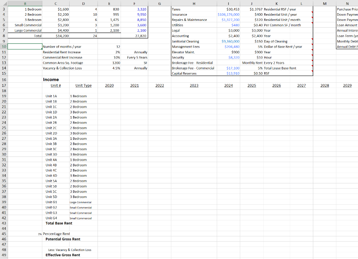This screenshot has height=259, width=358.
Task: Select the 'Unit #' column heading
Action: coord(56,85)
